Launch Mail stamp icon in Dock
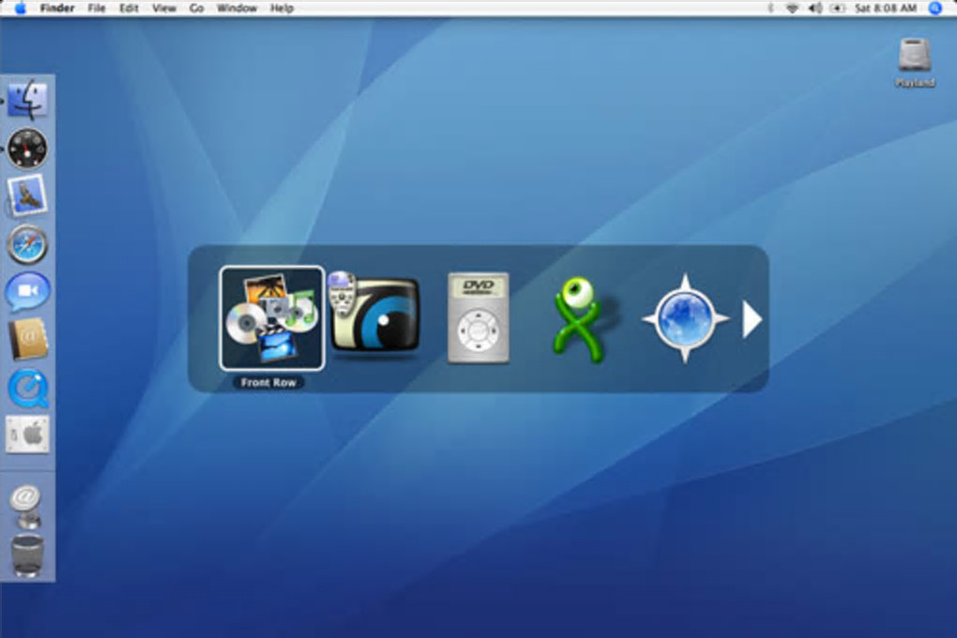 [27, 196]
